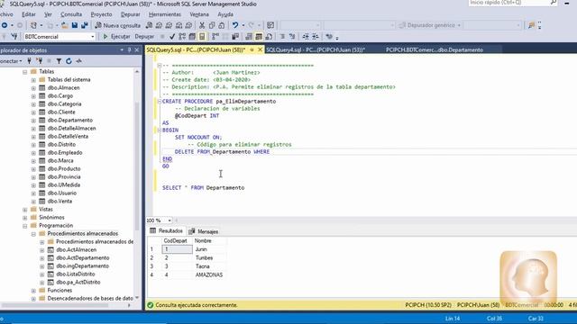577x324 pixels.
Task: Toggle Results to Grid mode
Action: point(259,36)
